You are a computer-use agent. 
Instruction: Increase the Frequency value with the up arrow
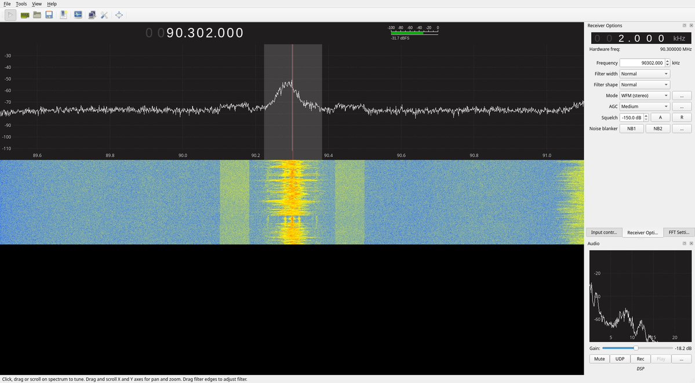[668, 61]
